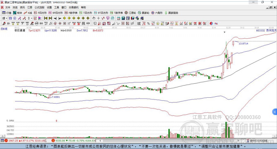Open the 江恩轮 tool
The image size is (277, 149).
pos(130,13)
